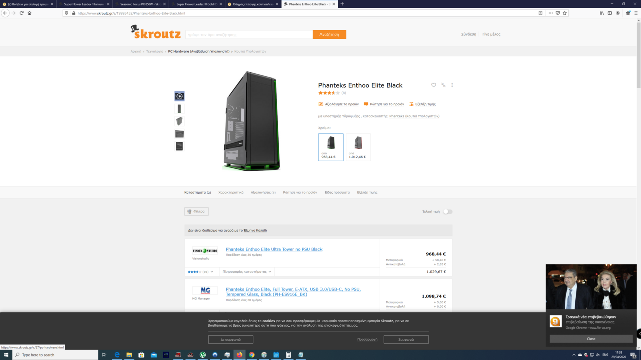Open Εξέλιξη τιμής tab
This screenshot has width=641, height=360.
tap(367, 192)
